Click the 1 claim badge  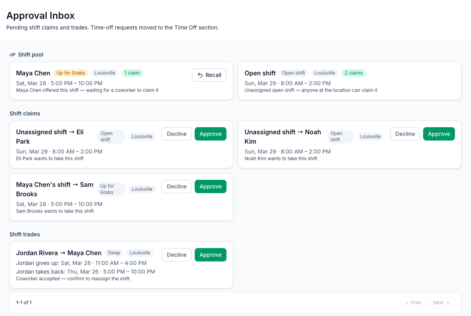(132, 73)
